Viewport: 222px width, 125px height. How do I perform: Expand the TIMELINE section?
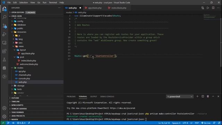click(15, 101)
